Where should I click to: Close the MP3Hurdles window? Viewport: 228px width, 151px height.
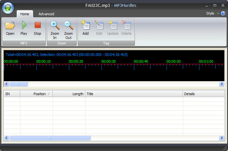click(223, 6)
